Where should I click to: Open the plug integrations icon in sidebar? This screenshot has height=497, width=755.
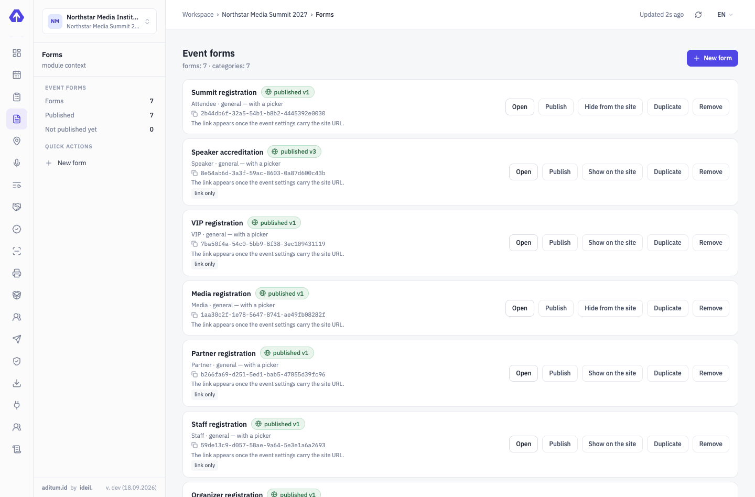tap(17, 405)
